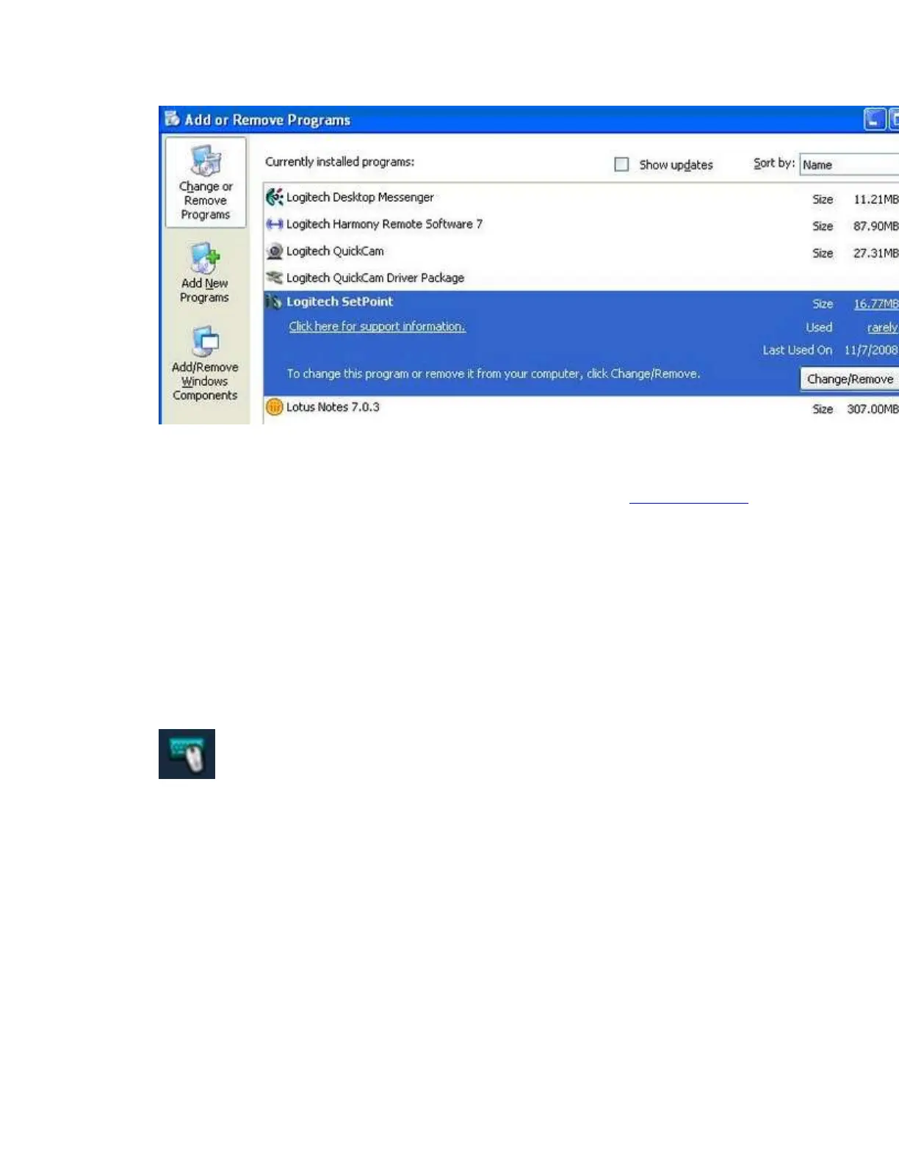The height and width of the screenshot is (1163, 899).
Task: Click the Logitech Harmony Remote Software icon
Action: [x=275, y=224]
